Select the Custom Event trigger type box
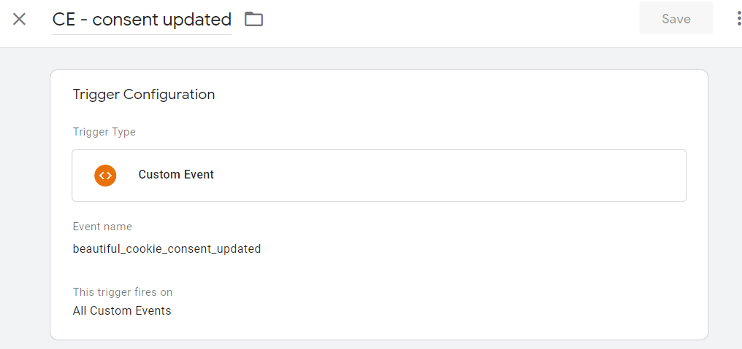742x349 pixels. point(378,176)
